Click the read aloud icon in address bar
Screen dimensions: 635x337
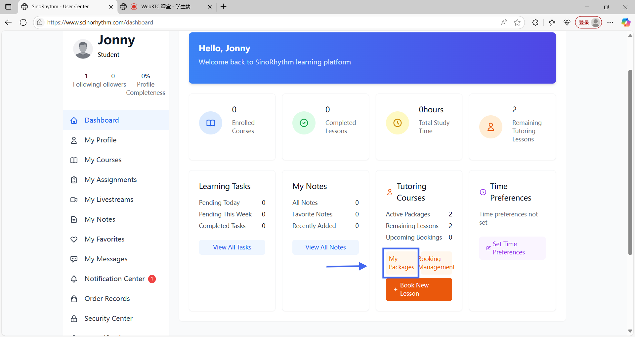pyautogui.click(x=504, y=22)
